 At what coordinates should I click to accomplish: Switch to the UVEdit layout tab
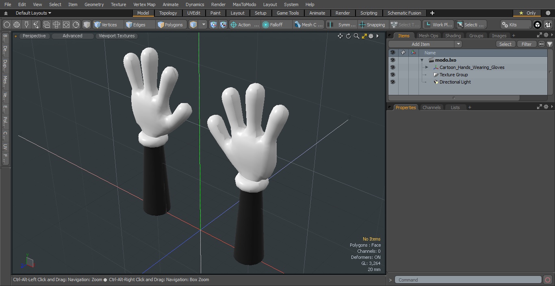click(x=193, y=13)
